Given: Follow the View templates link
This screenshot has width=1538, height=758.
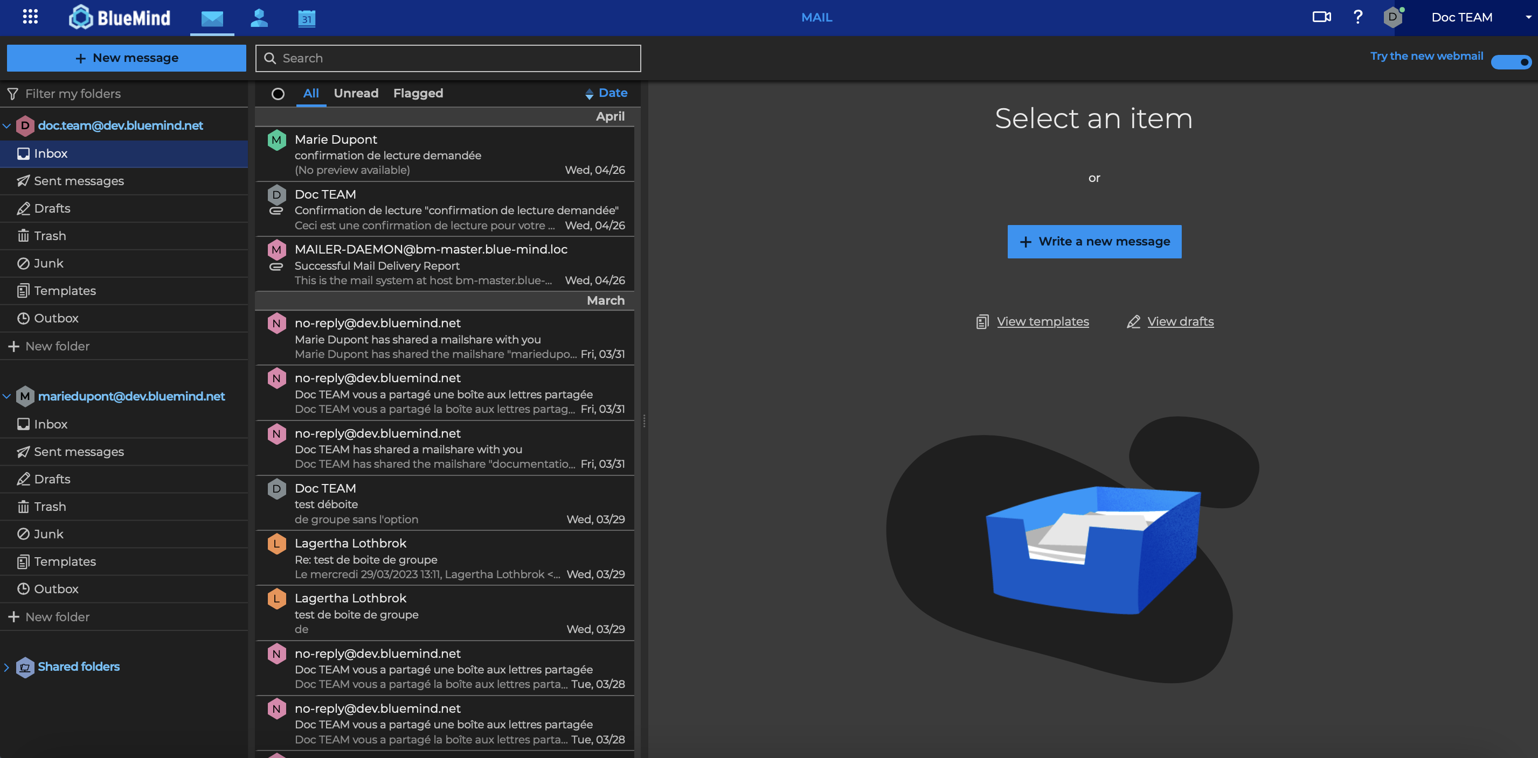Looking at the screenshot, I should click(x=1042, y=321).
